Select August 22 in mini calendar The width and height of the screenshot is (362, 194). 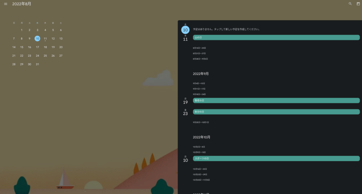(x=22, y=56)
